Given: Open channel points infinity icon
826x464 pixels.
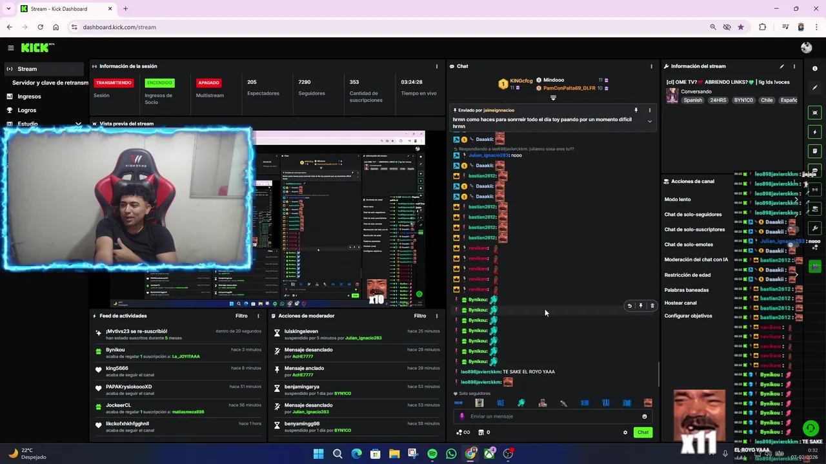Looking at the screenshot, I should [463, 432].
